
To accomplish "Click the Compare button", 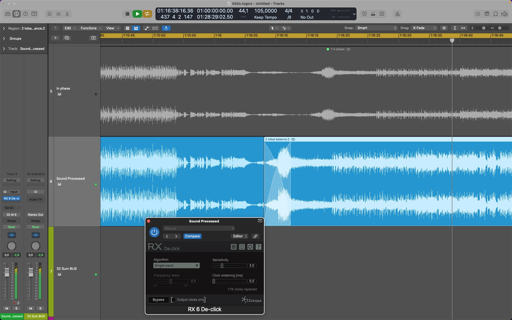I will pyautogui.click(x=192, y=236).
